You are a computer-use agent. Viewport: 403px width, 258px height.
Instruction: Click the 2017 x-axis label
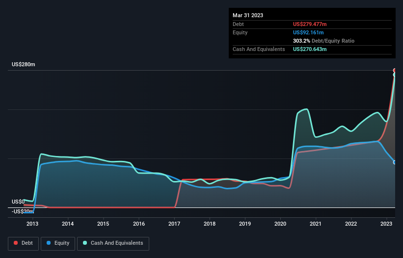(174, 224)
